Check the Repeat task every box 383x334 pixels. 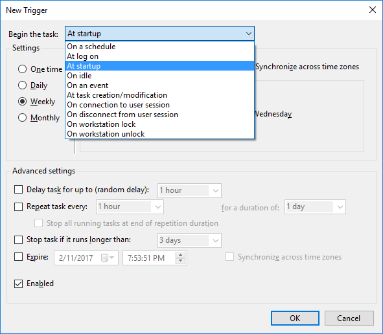pos(18,206)
